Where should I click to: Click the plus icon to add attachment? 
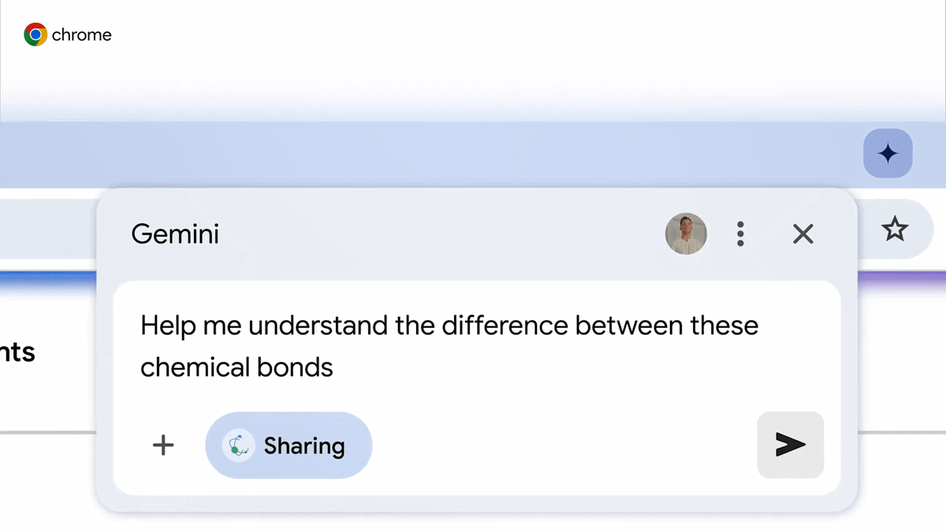[x=163, y=445]
